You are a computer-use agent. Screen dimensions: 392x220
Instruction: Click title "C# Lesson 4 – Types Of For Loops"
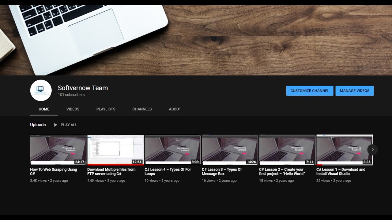click(x=168, y=172)
